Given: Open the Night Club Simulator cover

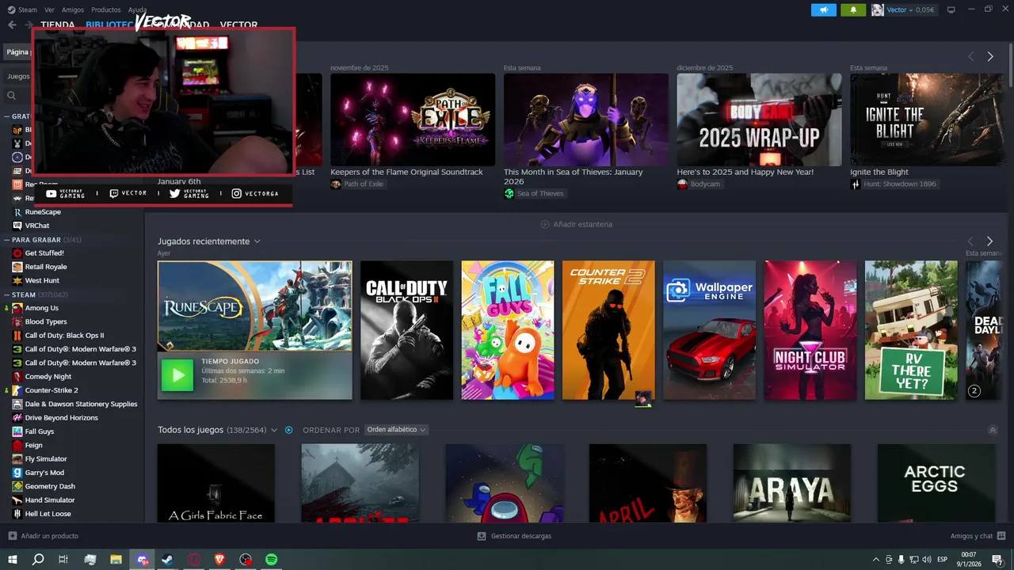Looking at the screenshot, I should (810, 330).
